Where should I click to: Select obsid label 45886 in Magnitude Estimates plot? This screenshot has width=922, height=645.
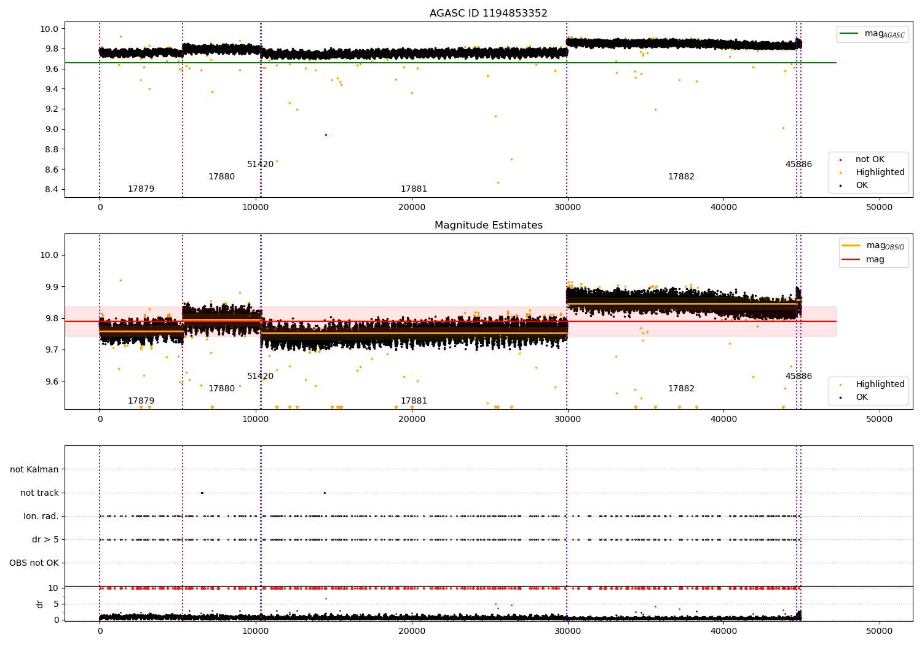tap(798, 377)
